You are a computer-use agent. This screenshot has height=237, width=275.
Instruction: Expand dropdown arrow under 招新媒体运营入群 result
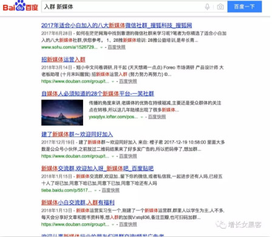pos(113,82)
